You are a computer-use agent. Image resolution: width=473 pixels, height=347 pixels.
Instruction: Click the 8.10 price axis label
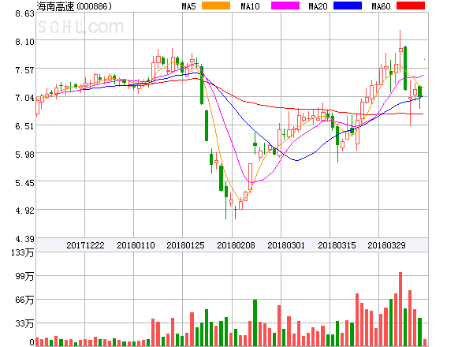coord(25,42)
